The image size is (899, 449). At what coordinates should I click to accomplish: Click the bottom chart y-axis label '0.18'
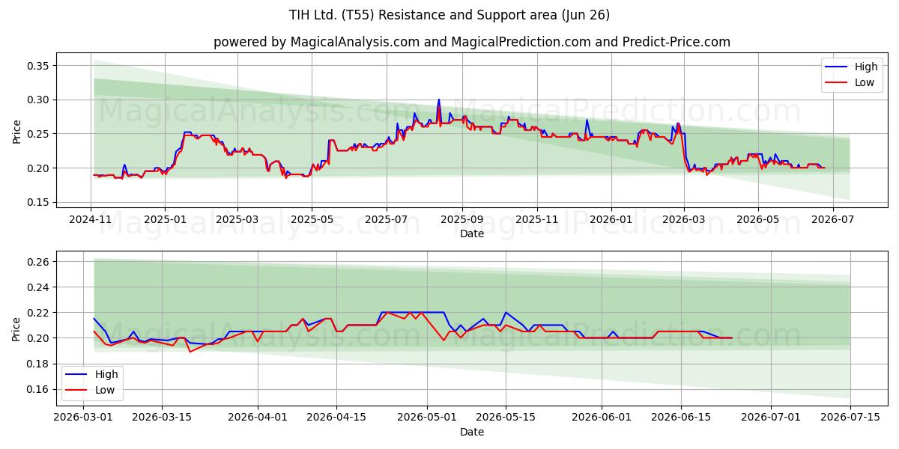[x=37, y=364]
